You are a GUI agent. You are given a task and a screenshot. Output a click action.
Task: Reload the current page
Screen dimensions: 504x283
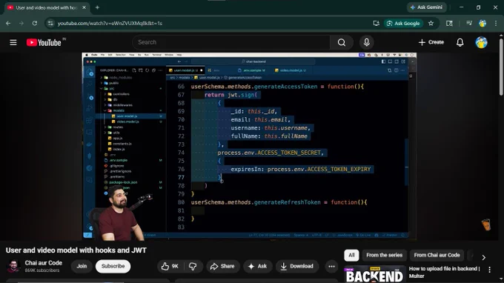point(35,24)
